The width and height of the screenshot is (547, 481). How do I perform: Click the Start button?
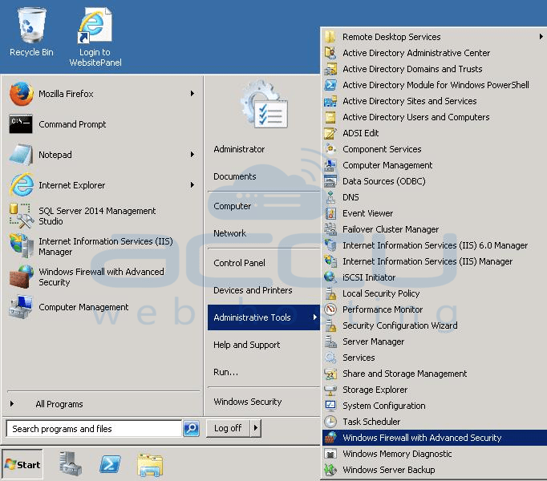[22, 465]
